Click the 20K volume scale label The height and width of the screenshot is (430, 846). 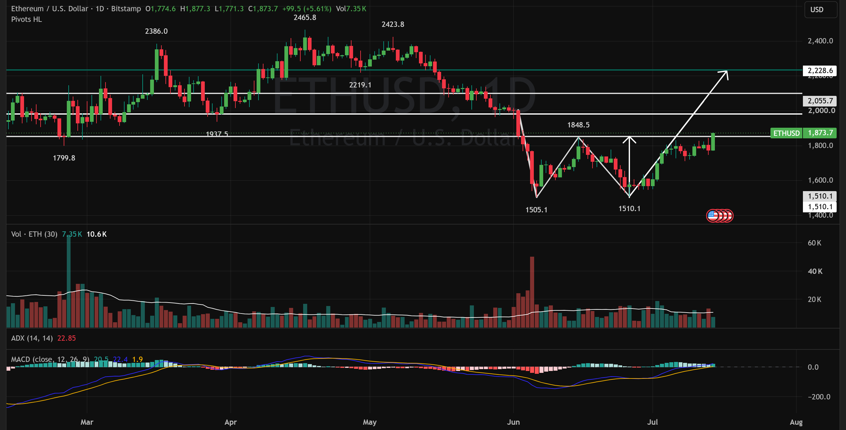point(814,299)
